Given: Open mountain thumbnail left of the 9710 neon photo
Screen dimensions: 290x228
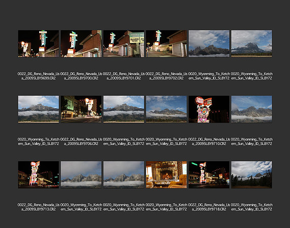Looking at the screenshot, I should (166, 109).
